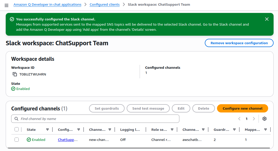Open table preferences gear icon
278x151 pixels.
coord(264,119)
